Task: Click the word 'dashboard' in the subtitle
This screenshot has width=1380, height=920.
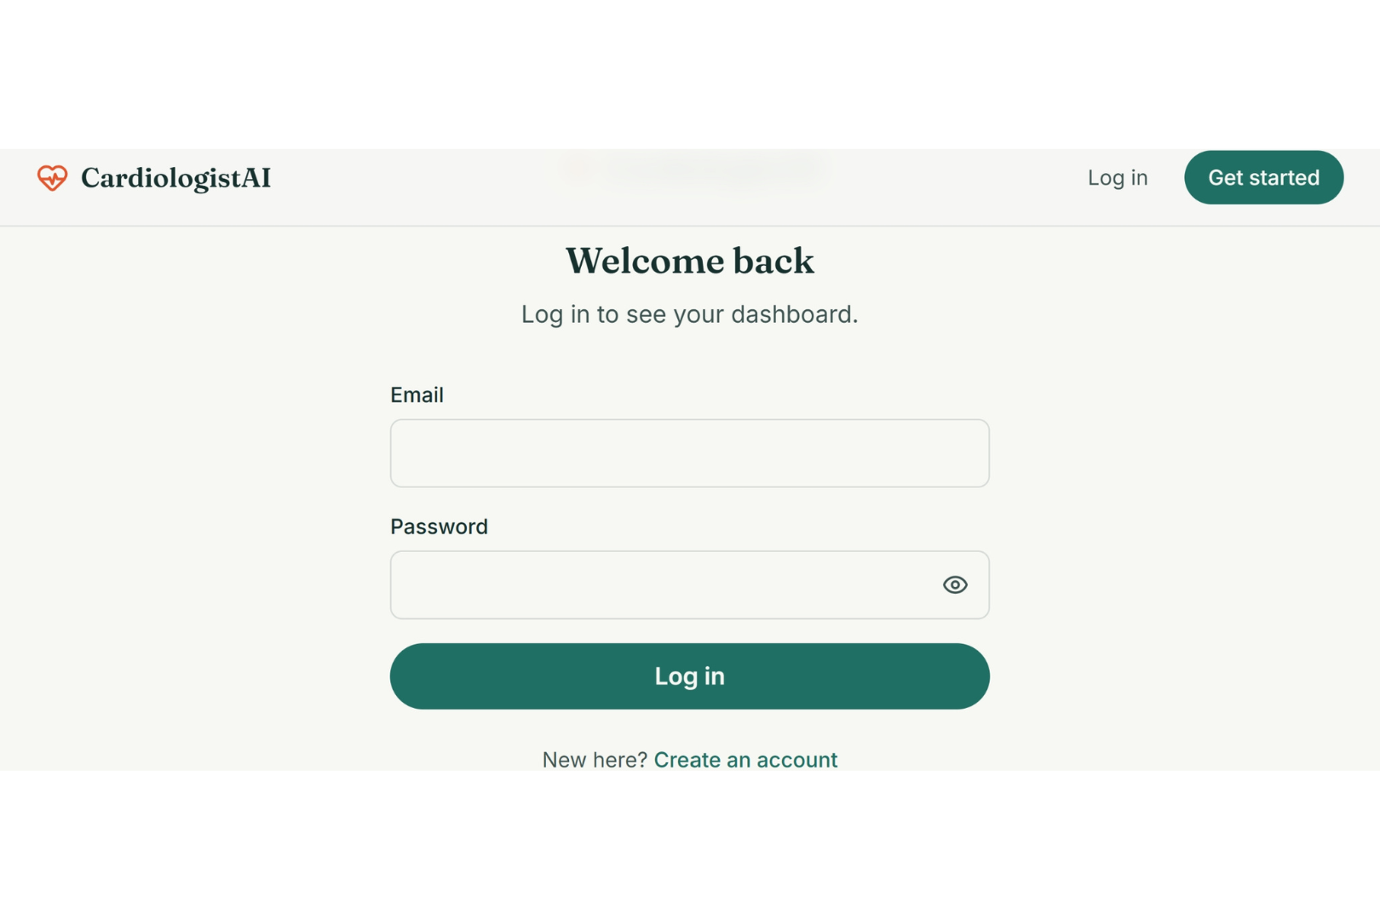Action: (794, 314)
